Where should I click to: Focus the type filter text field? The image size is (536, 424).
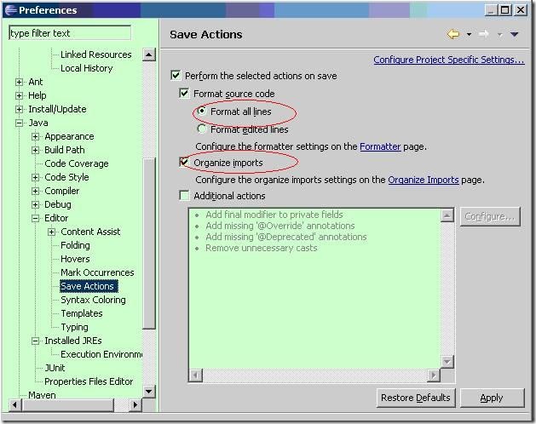click(x=70, y=33)
